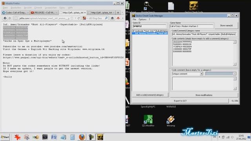Go back in Firefox navigation
This screenshot has height=141, width=251.
tap(5, 18)
